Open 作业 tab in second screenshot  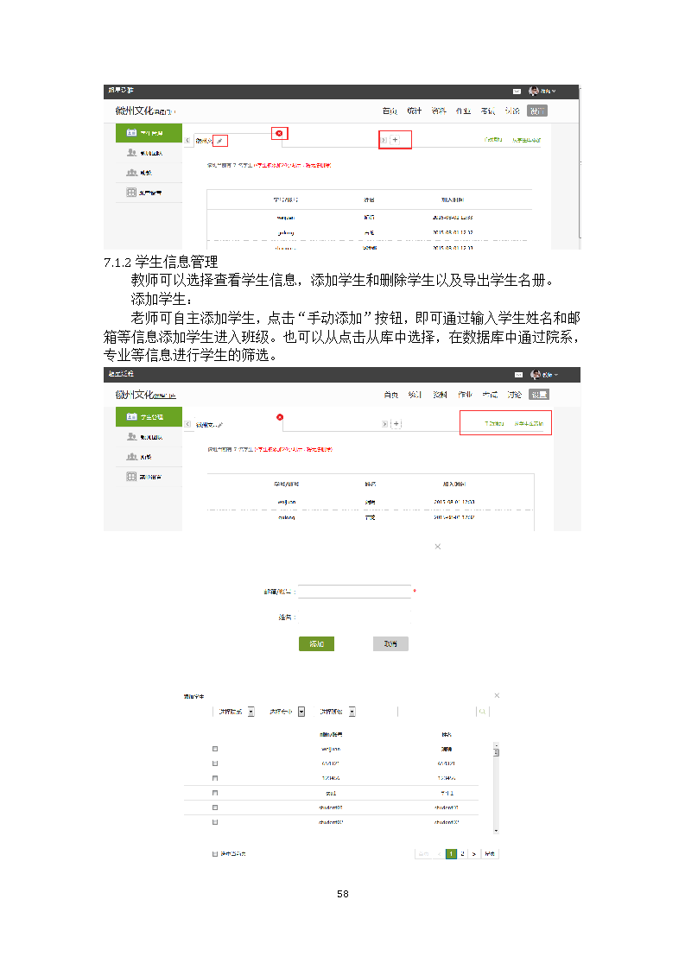pyautogui.click(x=465, y=395)
